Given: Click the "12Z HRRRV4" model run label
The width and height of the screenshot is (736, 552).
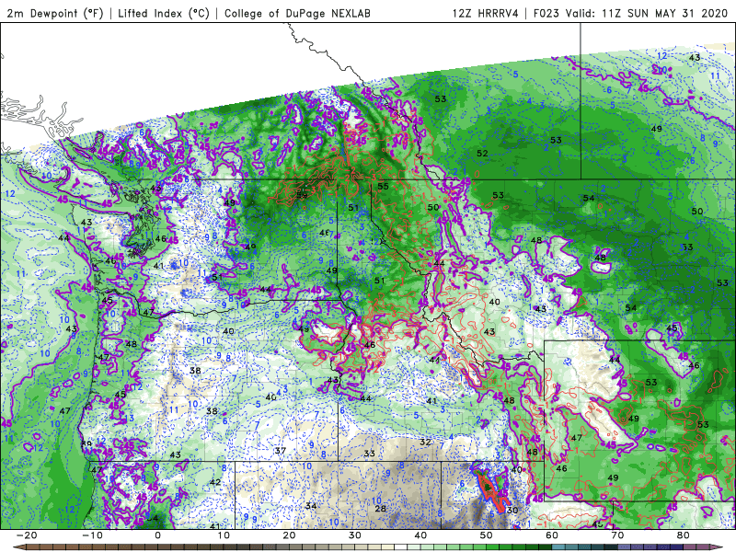Looking at the screenshot, I should (486, 13).
